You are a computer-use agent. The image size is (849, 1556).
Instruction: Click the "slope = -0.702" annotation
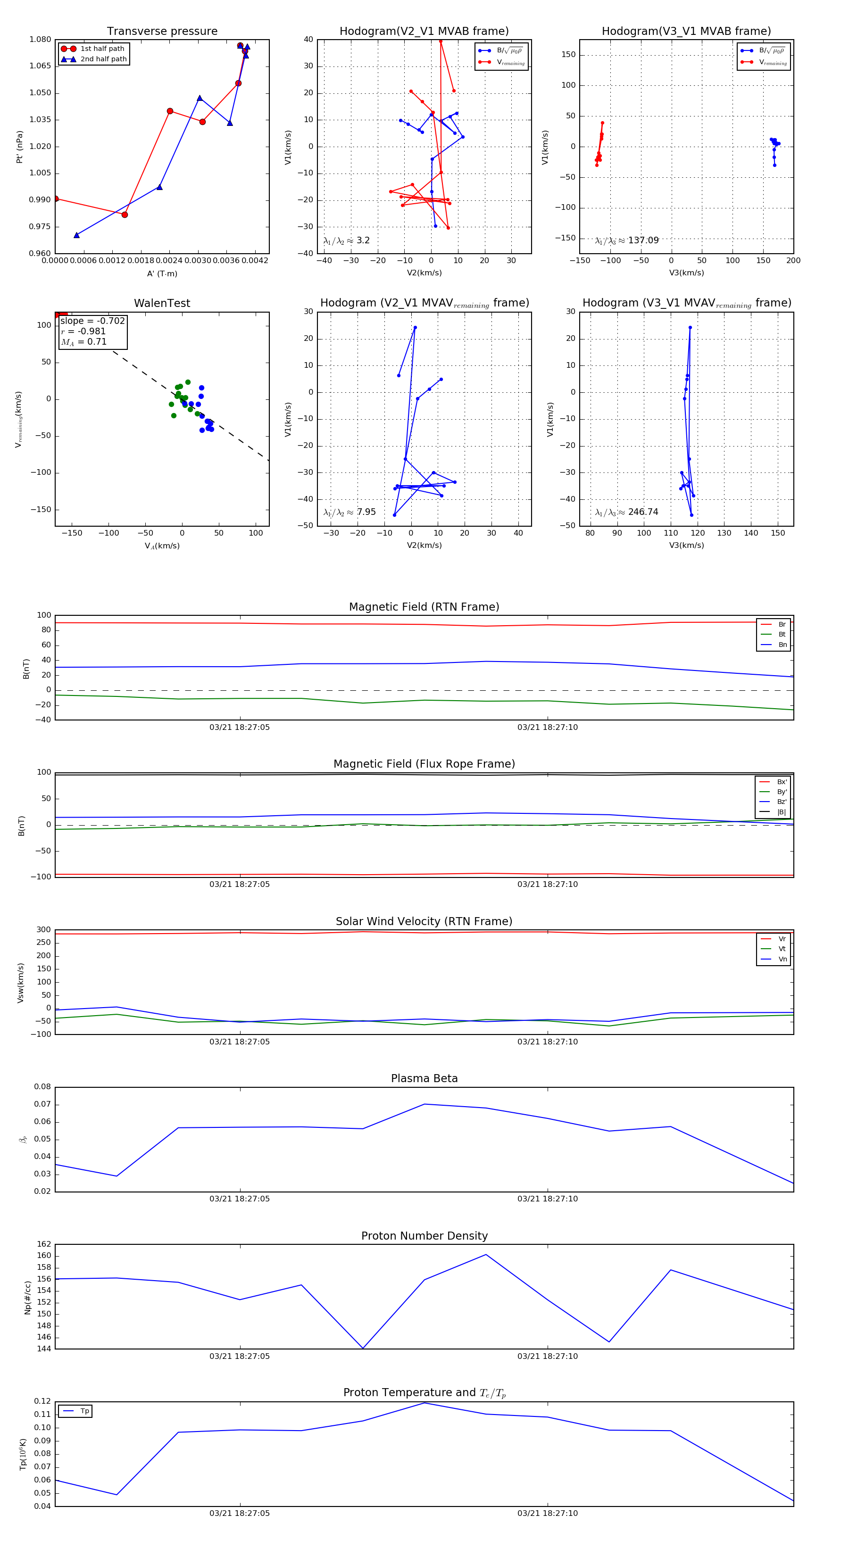point(92,321)
